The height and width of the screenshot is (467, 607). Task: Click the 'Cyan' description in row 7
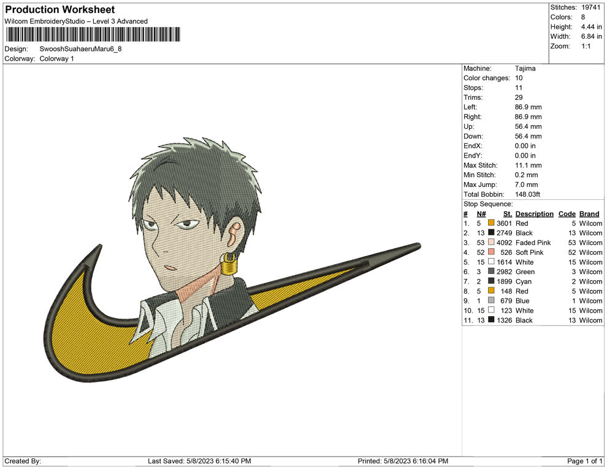pos(524,281)
